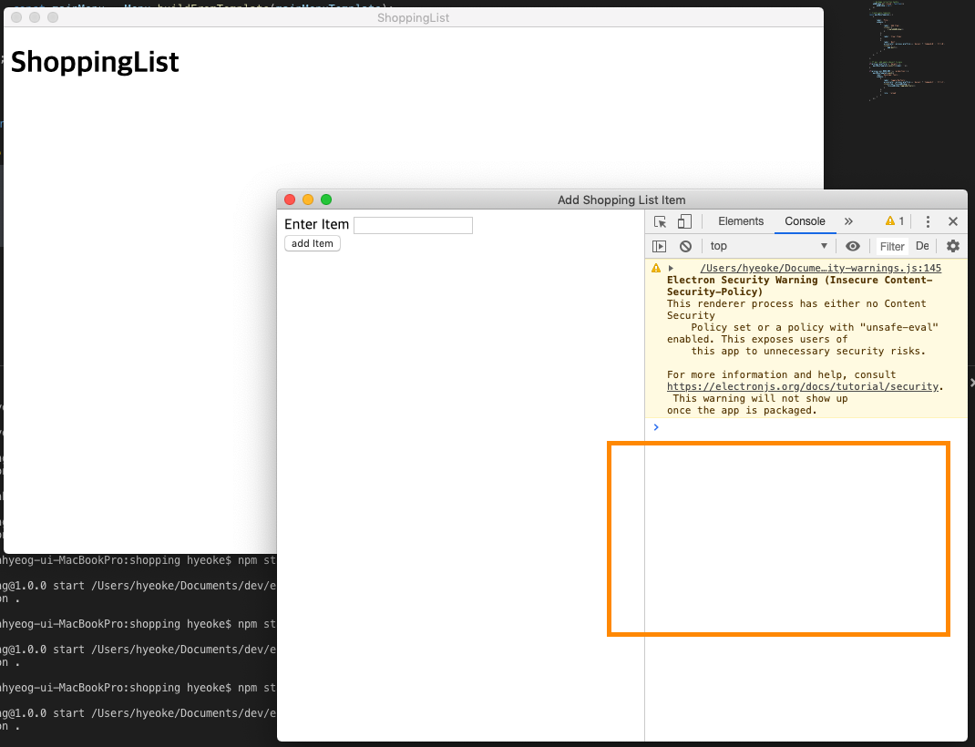Viewport: 975px width, 747px height.
Task: Open console settings gear
Action: point(952,246)
